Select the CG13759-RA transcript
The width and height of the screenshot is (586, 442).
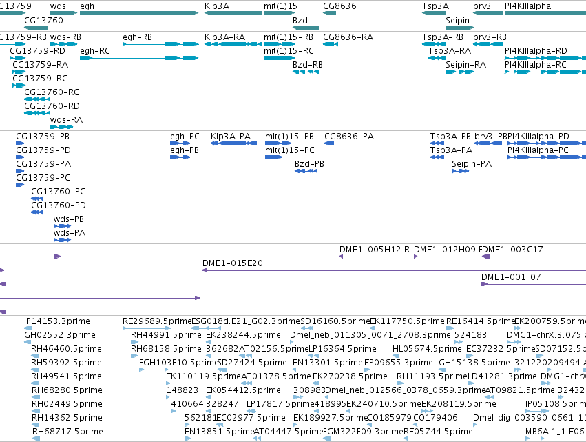pos(19,72)
